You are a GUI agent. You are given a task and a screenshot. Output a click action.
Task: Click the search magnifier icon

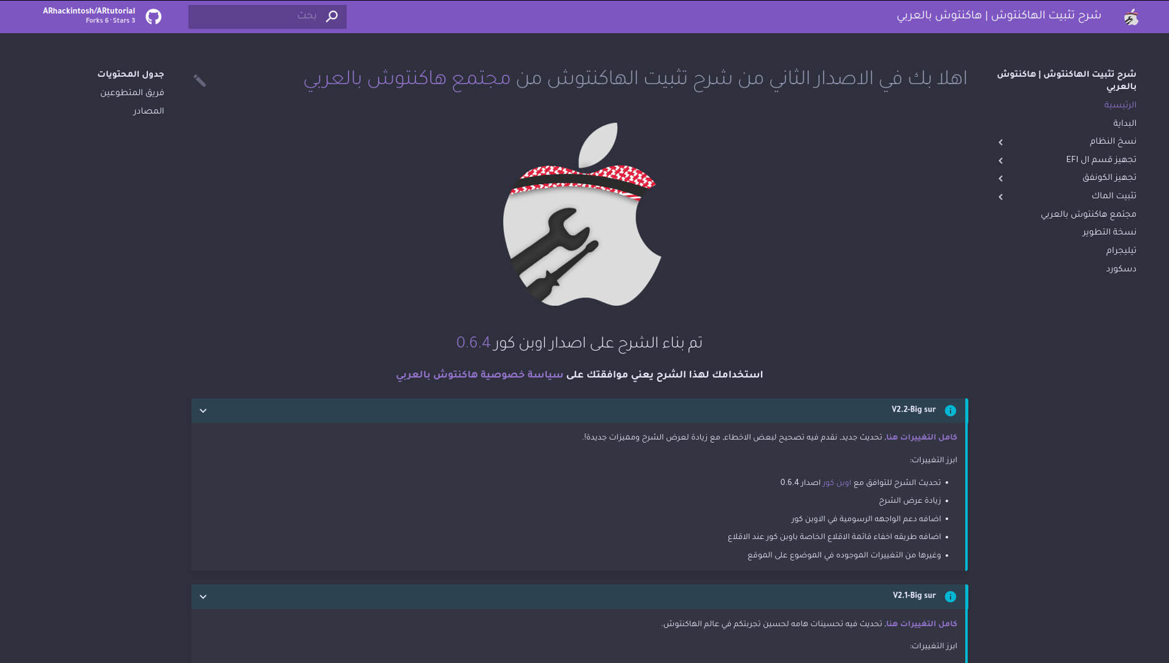331,17
